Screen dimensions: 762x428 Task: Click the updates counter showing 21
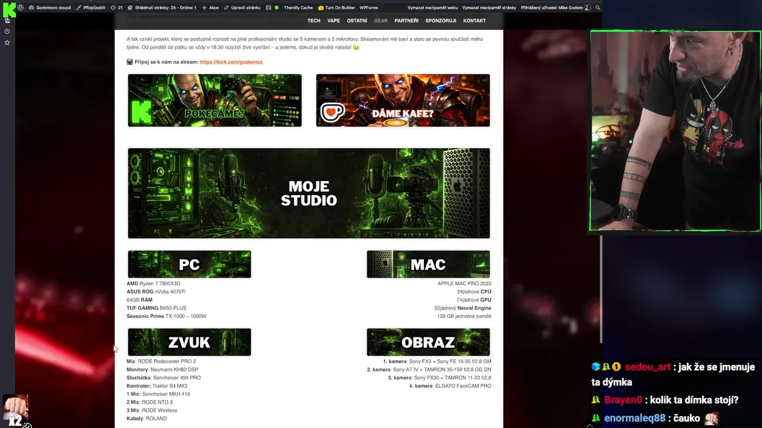(x=117, y=8)
